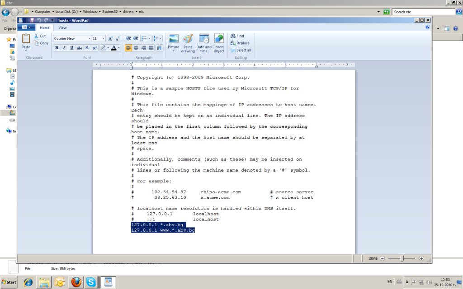Open the highlight color dropdown arrow

pyautogui.click(x=108, y=48)
